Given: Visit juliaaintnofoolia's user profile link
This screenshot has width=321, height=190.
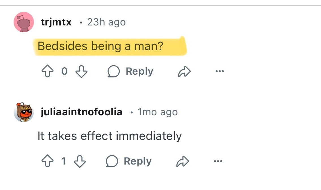Looking at the screenshot, I should point(81,112).
